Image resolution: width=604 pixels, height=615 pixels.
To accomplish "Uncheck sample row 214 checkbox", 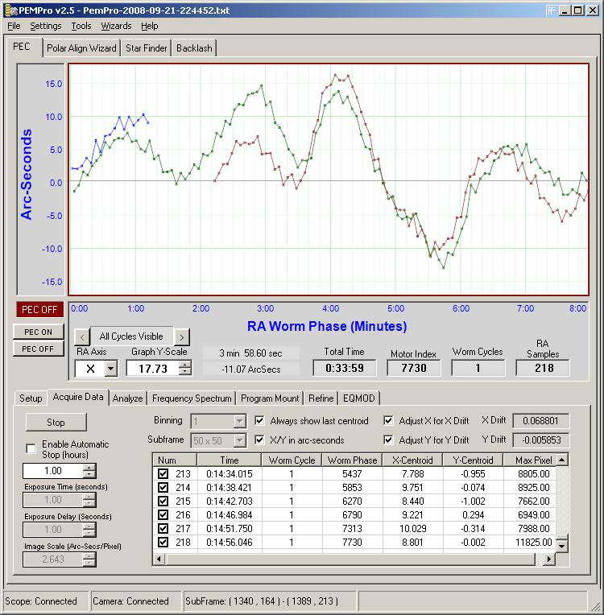I will [163, 488].
